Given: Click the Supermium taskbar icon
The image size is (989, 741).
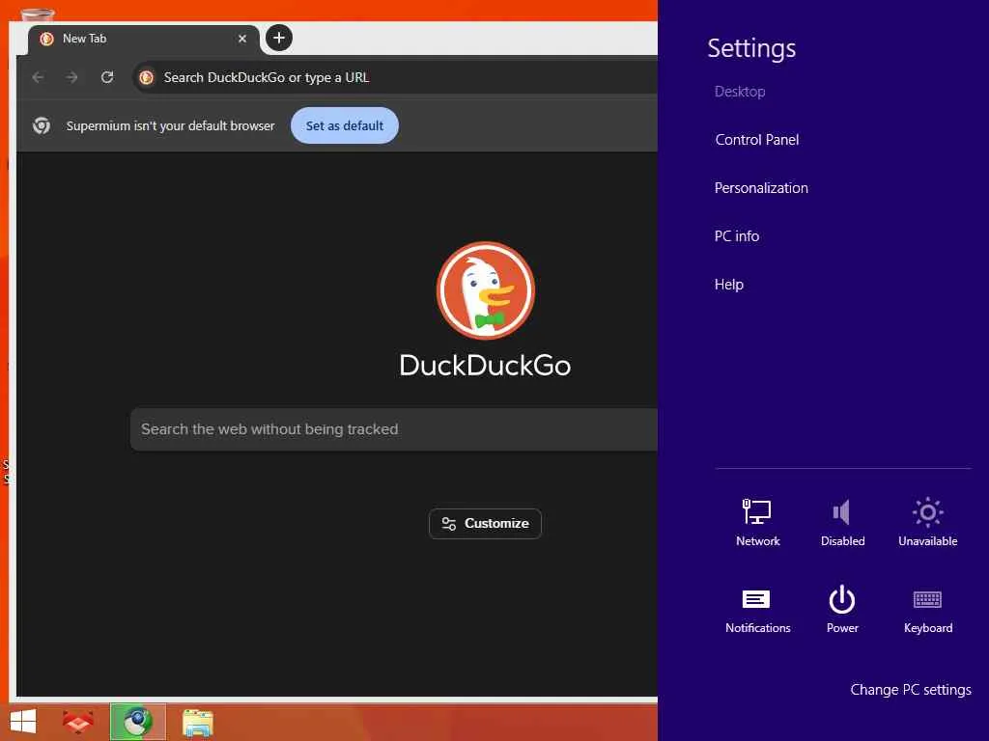Looking at the screenshot, I should [x=137, y=722].
